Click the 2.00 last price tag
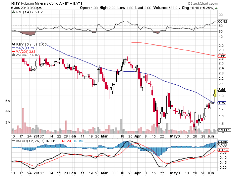Image resolution: width=232 pixels, height=176 pixels. [x=221, y=90]
